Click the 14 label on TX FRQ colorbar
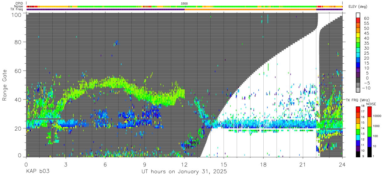385x178 pixels. (363, 128)
